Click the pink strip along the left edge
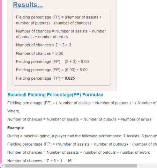Viewport: 157px width, 168px height. point(1,81)
